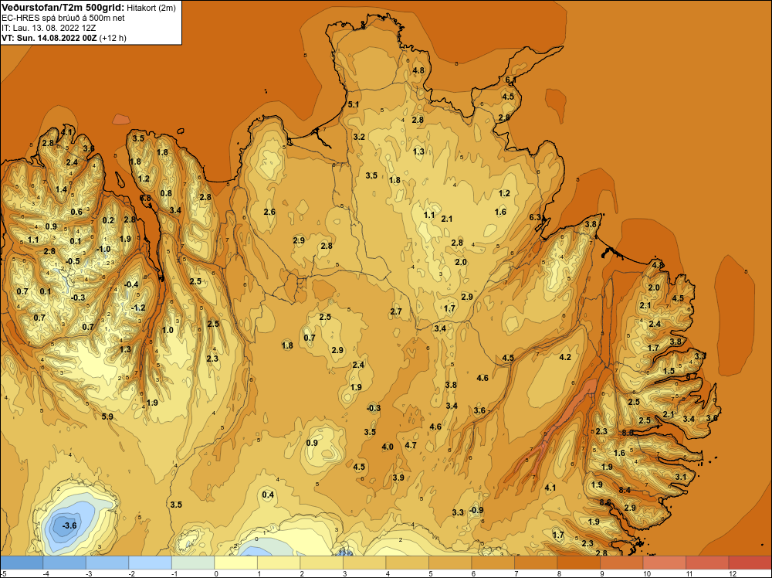Image resolution: width=772 pixels, height=578 pixels.
Task: Click the 1.4 temperature value
Action: pyautogui.click(x=61, y=189)
